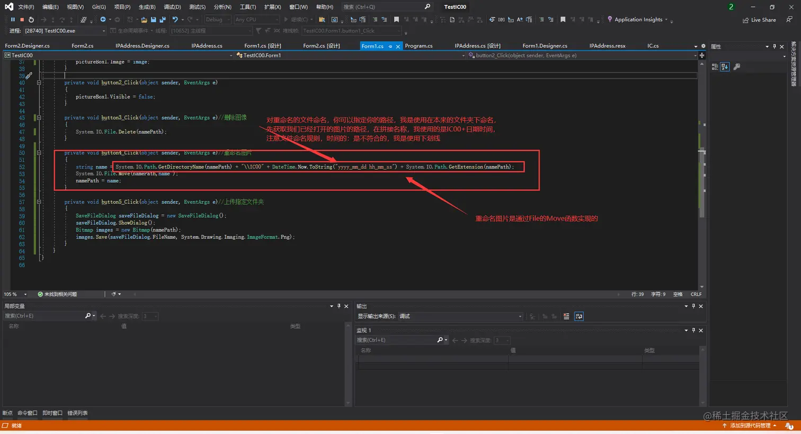Click the Pause (Break All) debug icon
801x434 pixels.
(x=13, y=20)
